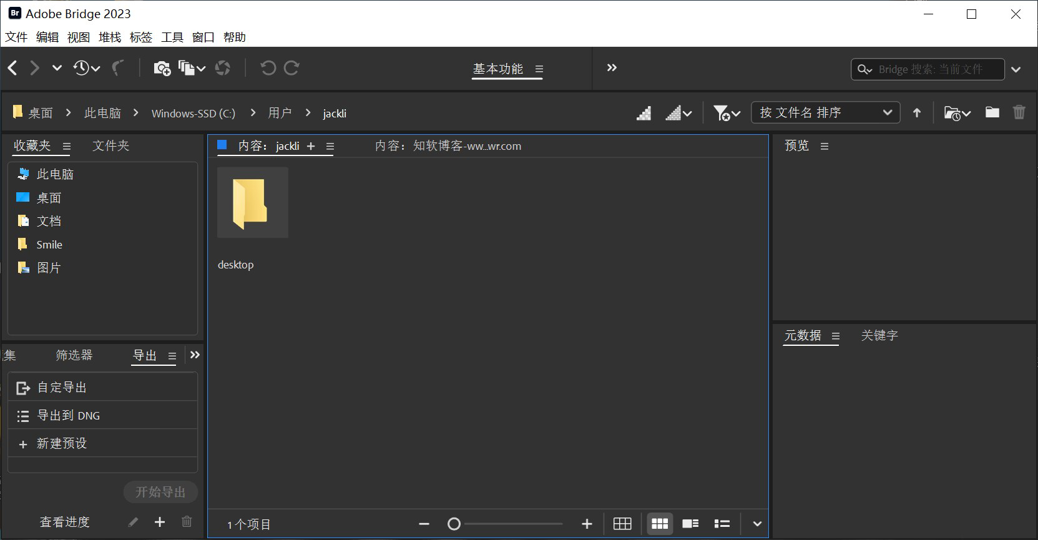Switch to 导出 panel tab
1038x540 pixels.
click(x=145, y=355)
